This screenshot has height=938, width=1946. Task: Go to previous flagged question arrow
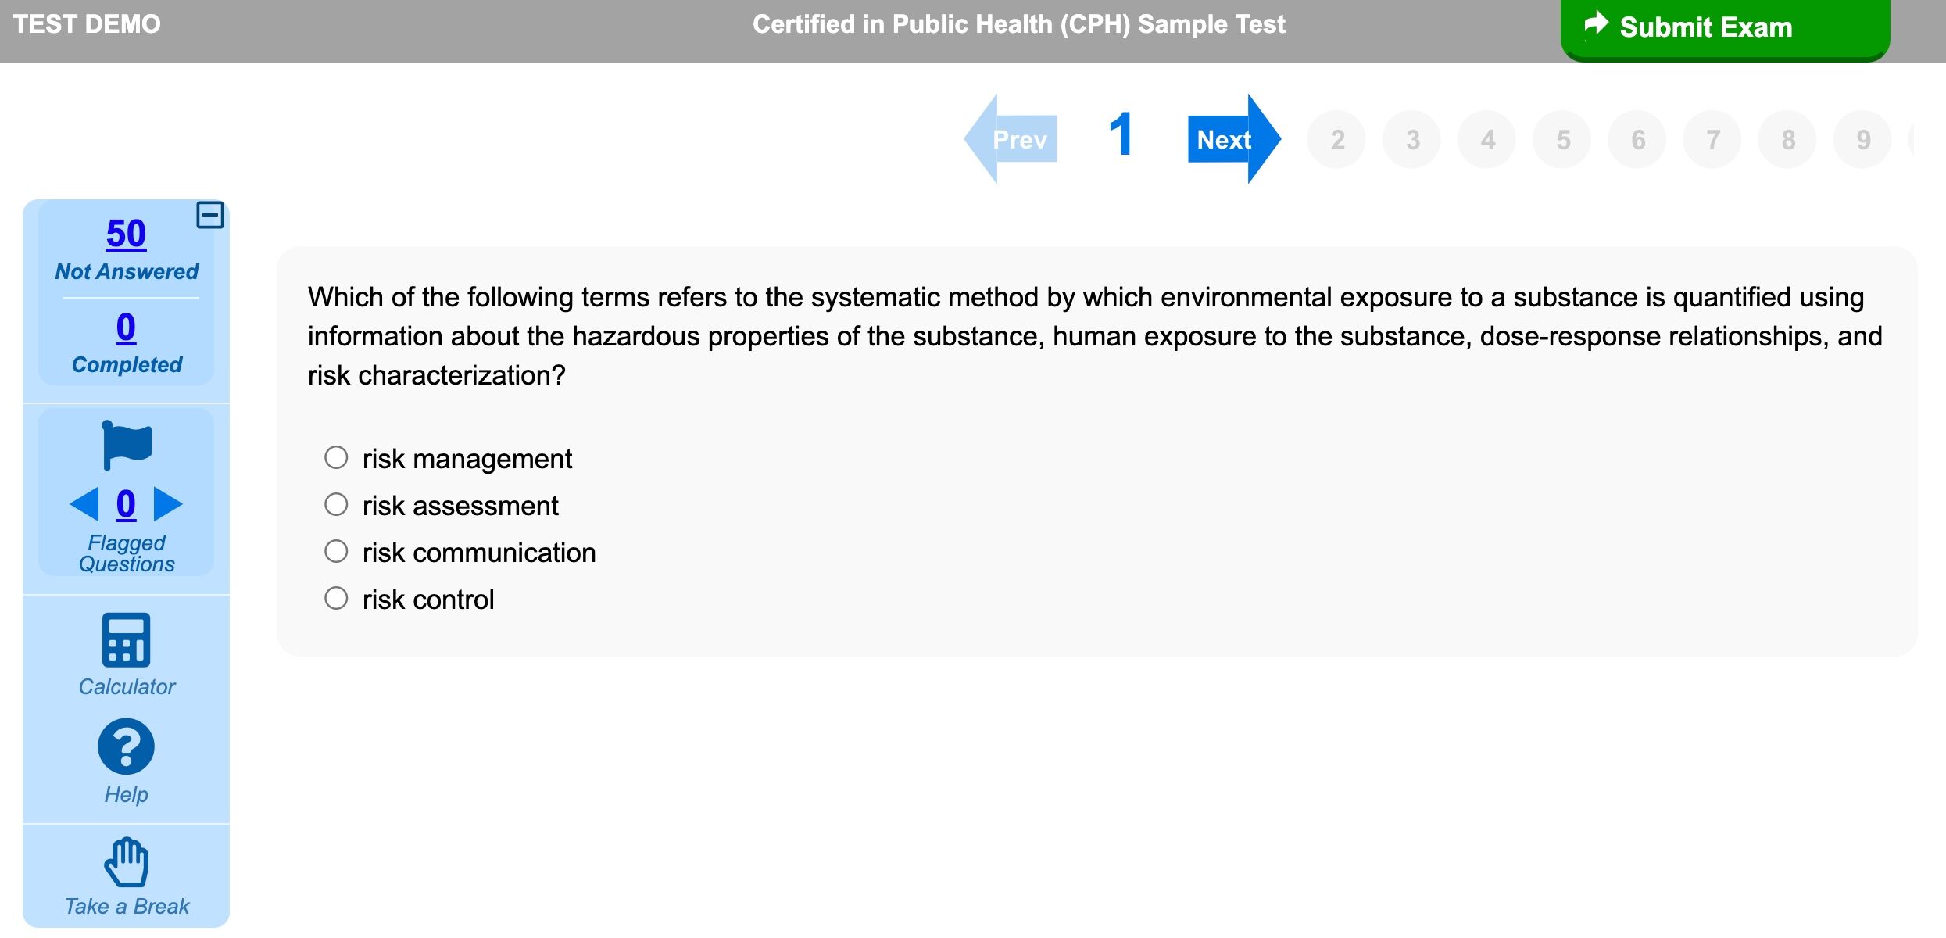tap(84, 504)
